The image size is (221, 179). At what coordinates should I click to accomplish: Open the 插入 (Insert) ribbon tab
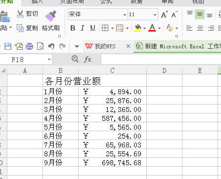point(37,1)
